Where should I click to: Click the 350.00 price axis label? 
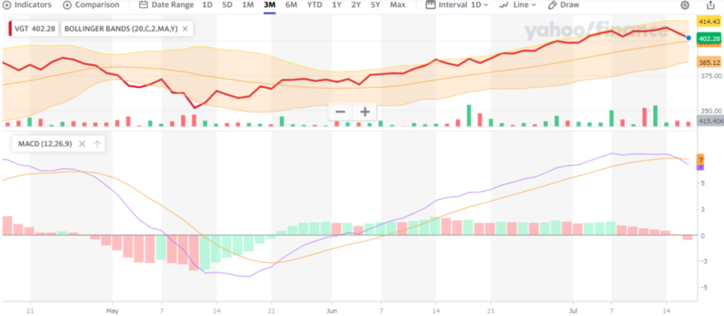click(x=710, y=111)
